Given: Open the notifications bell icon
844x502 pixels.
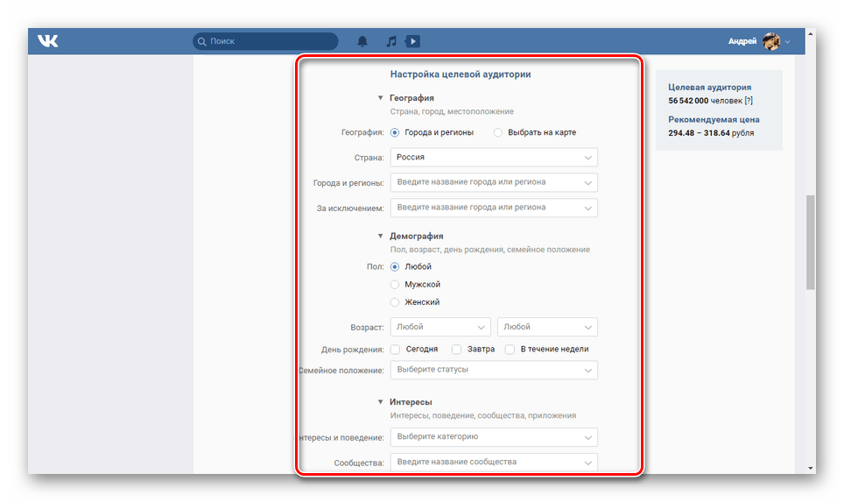Looking at the screenshot, I should click(362, 41).
